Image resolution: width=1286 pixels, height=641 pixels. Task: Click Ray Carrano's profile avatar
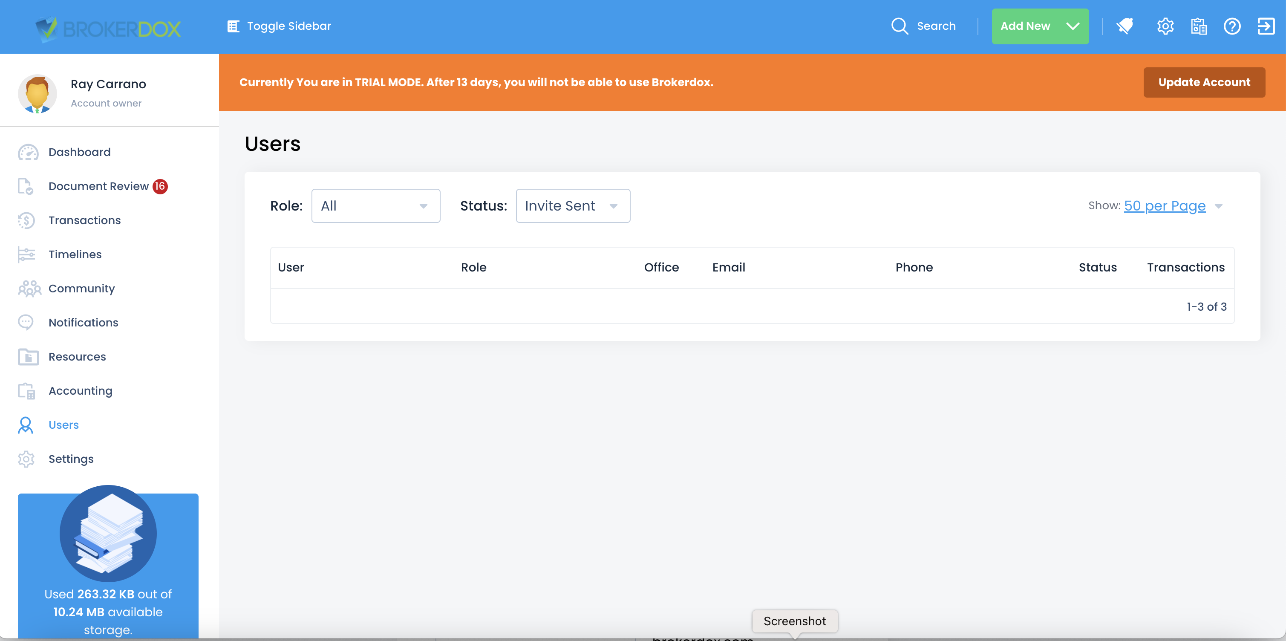[37, 93]
